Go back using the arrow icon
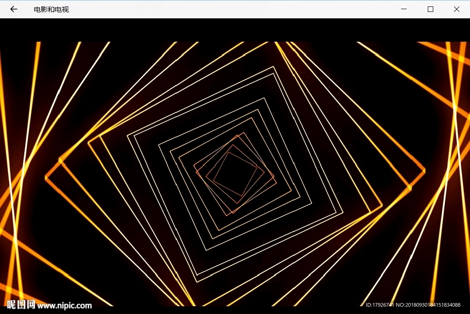The height and width of the screenshot is (314, 470). coord(13,9)
